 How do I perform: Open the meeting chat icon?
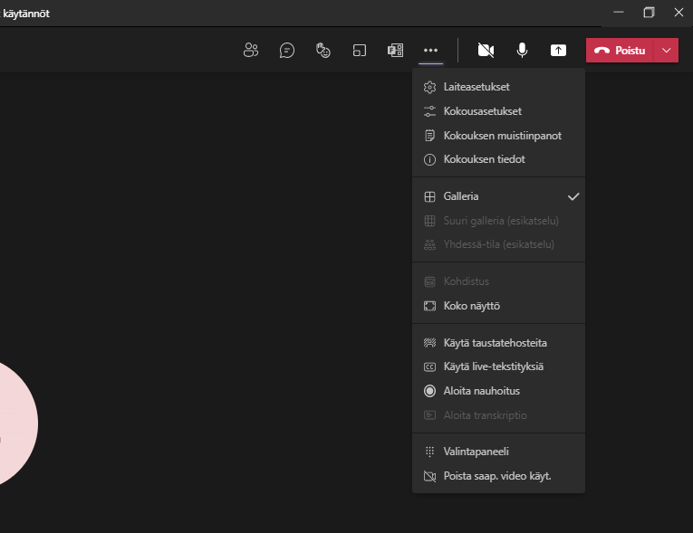click(x=287, y=50)
